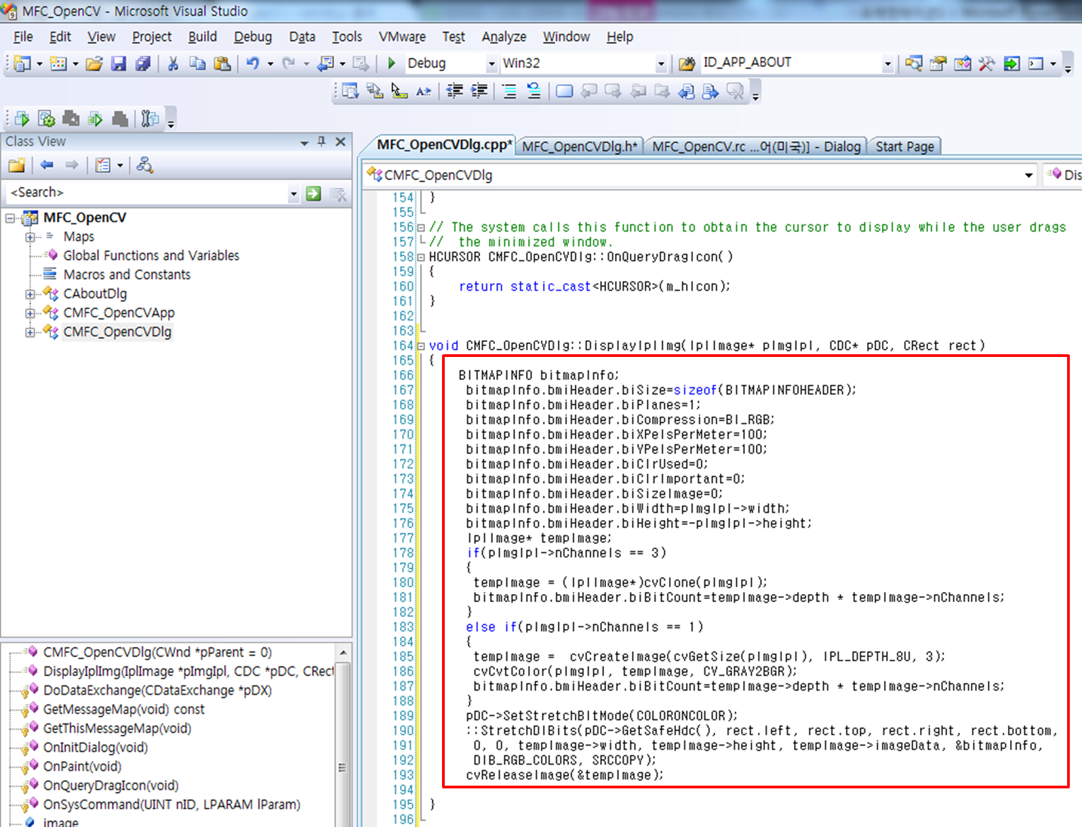Switch to the MFC_OpenCVDlg.h* tab
Image resolution: width=1082 pixels, height=827 pixels.
(x=580, y=147)
